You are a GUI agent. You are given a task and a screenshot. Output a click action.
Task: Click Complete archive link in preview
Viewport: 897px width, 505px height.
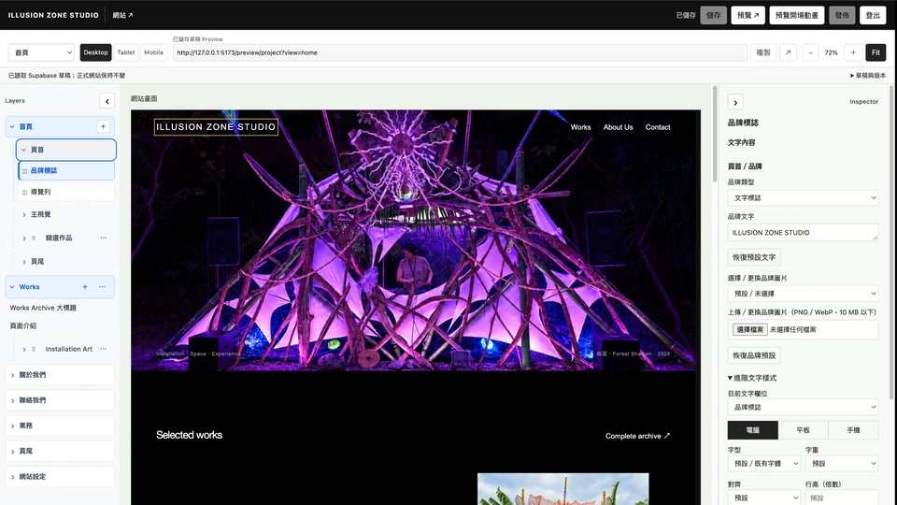637,437
